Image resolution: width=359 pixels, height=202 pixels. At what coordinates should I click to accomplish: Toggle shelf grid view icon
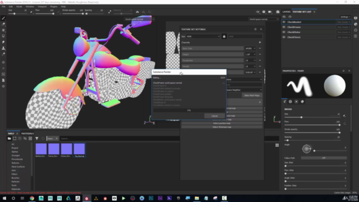(277, 145)
